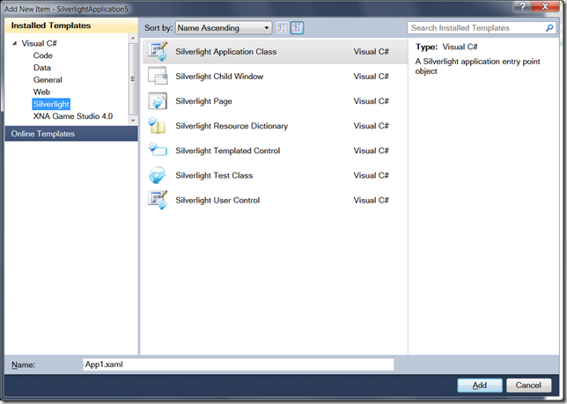The width and height of the screenshot is (567, 404).
Task: Click the Silverlight Page template icon
Action: (x=158, y=101)
